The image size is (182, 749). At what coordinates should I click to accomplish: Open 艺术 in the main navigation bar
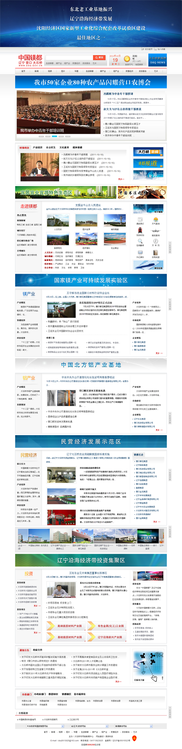pos(156,71)
